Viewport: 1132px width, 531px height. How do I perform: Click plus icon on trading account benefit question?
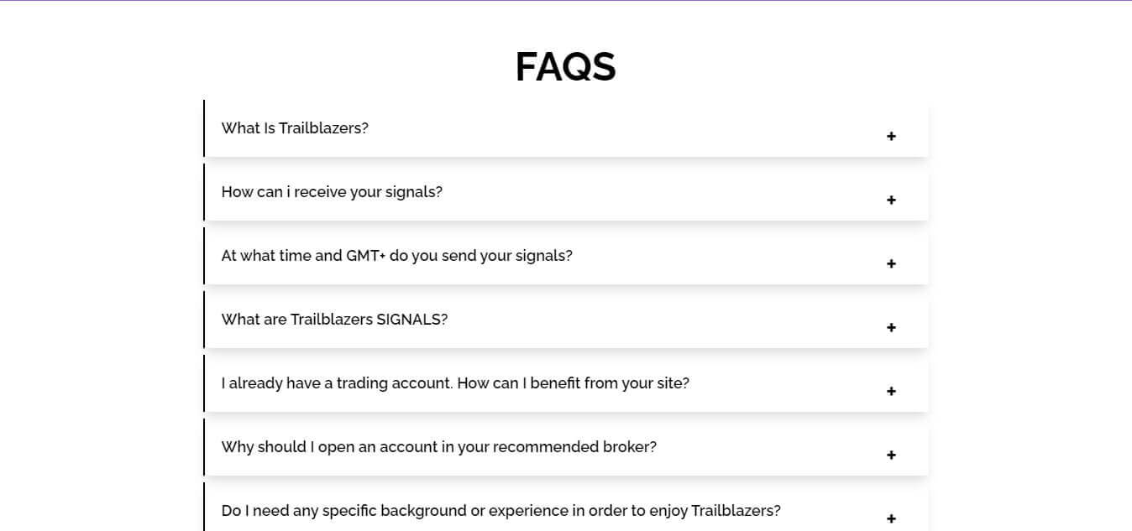(x=891, y=391)
